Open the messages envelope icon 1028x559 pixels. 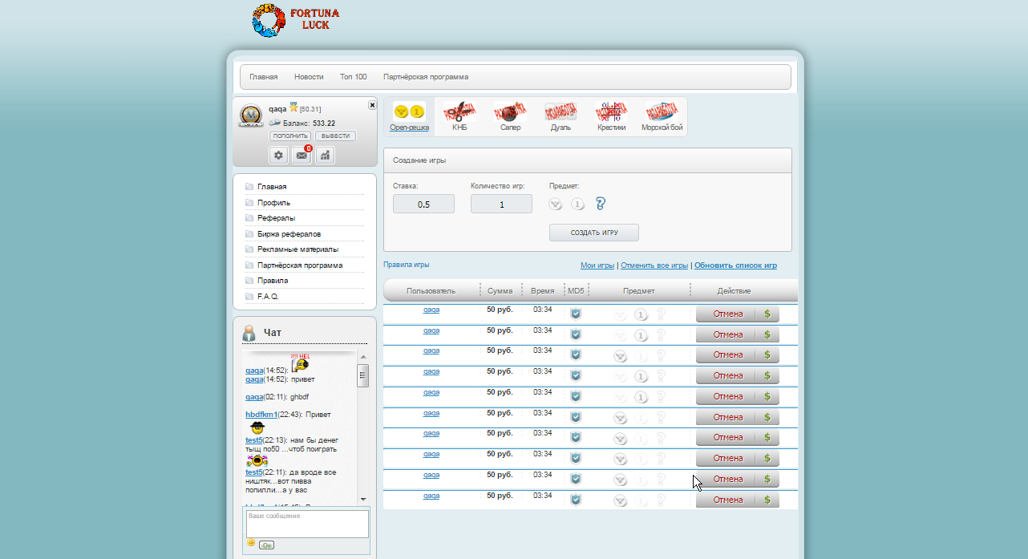click(302, 156)
